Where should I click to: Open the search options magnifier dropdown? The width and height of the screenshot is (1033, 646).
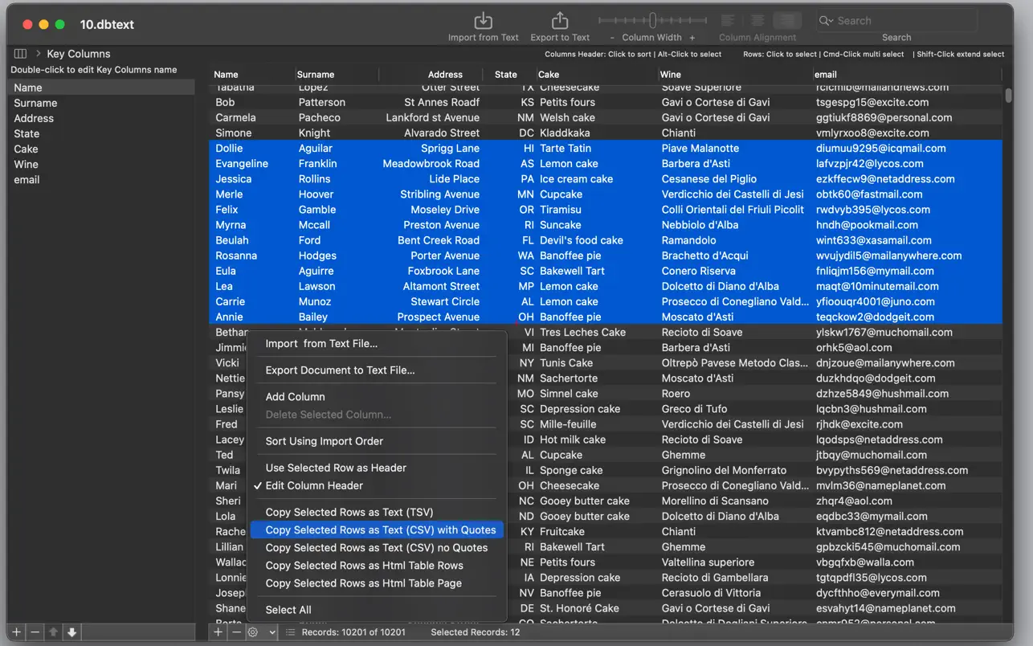pos(827,21)
